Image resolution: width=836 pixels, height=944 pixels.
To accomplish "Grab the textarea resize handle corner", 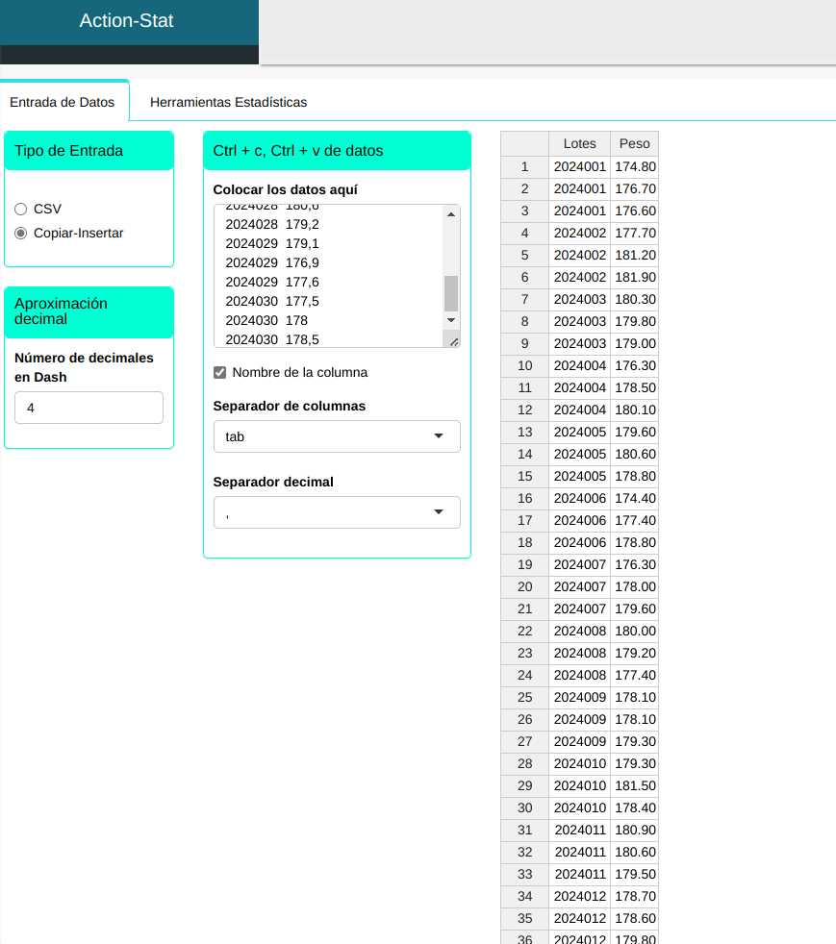I will 452,339.
